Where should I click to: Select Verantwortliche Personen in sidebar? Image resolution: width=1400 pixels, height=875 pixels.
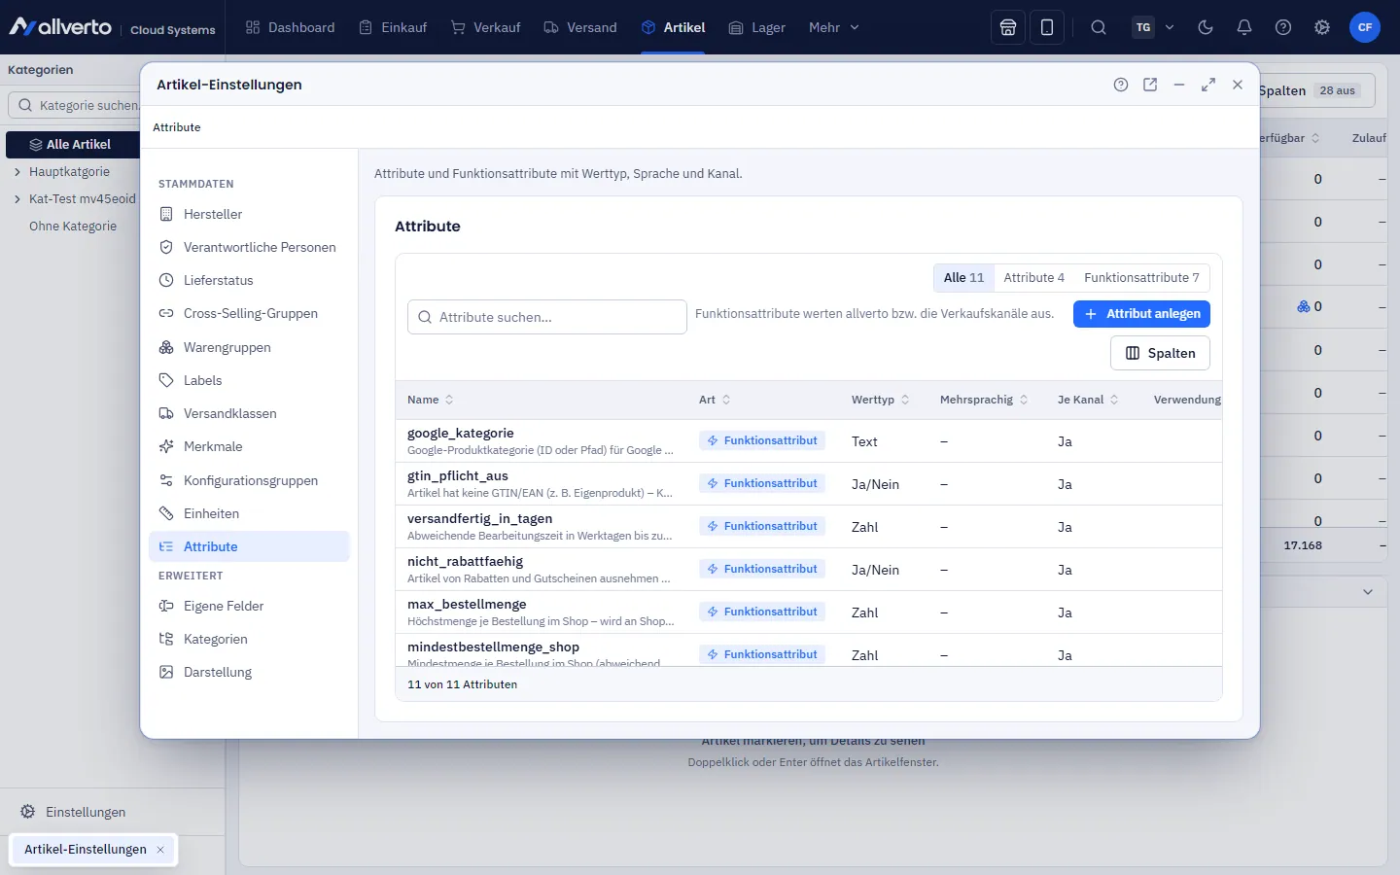point(249,247)
